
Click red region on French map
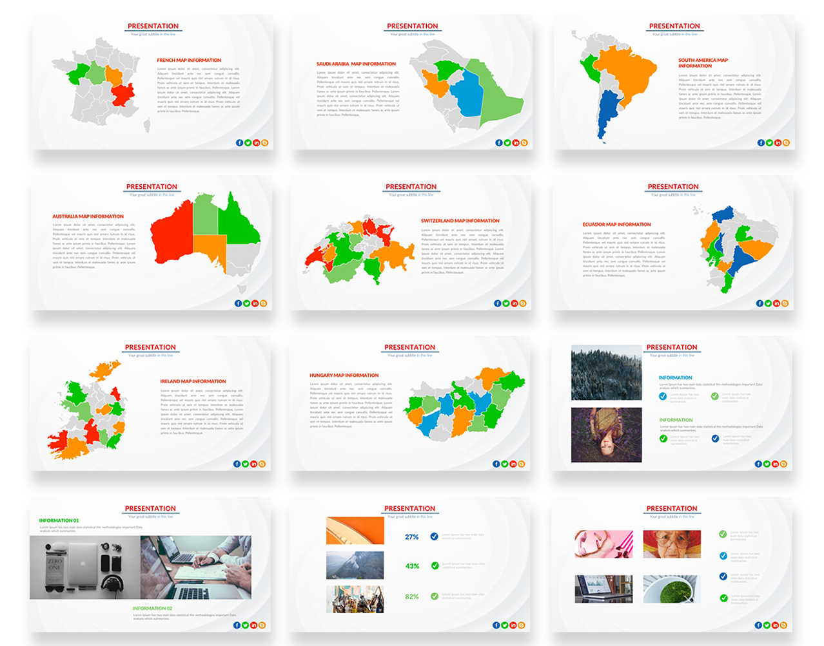123,95
